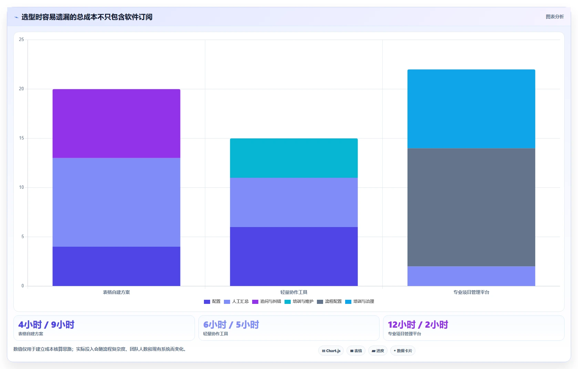
Task: Click the chart title 选型时容易遗漏的总成本不只包含软件订阅
Action: click(87, 17)
